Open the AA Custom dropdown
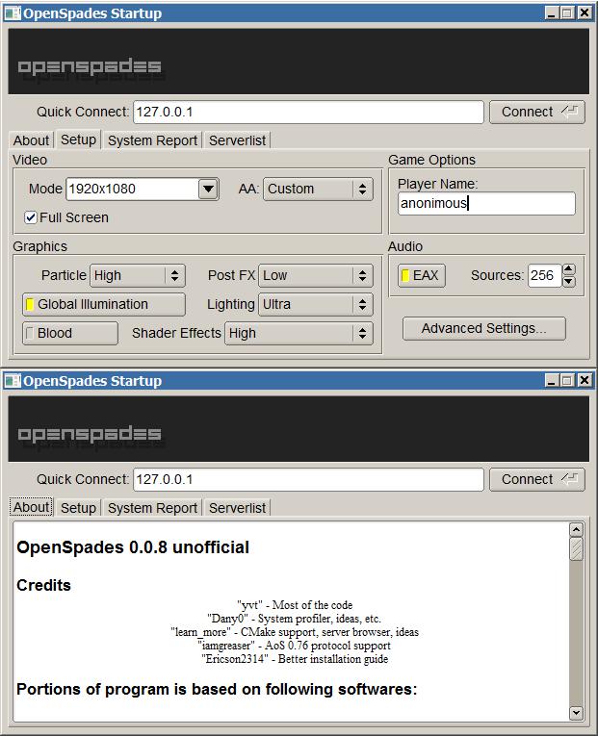598x736 pixels. [318, 190]
